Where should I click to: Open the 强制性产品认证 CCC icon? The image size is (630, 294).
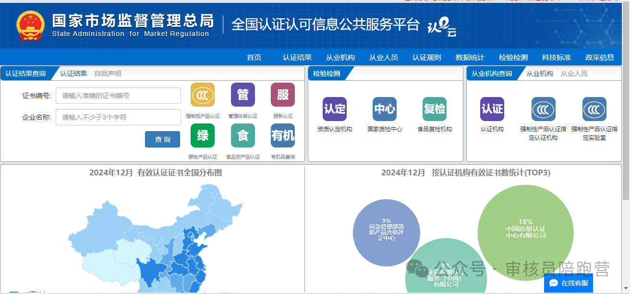click(x=203, y=95)
